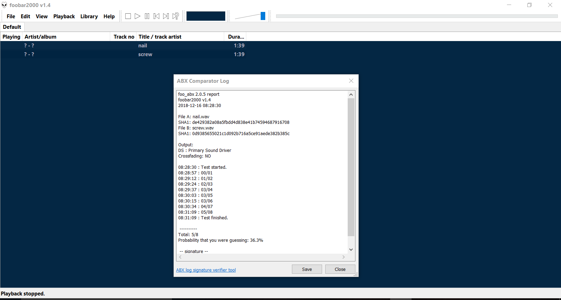Sort by the Track no column header

[123, 37]
